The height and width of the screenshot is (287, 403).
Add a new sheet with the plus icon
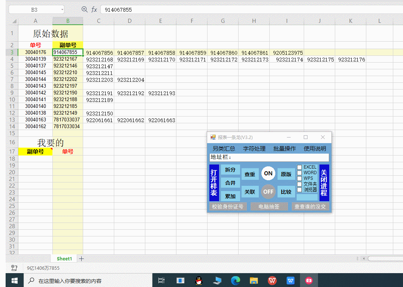click(x=82, y=259)
